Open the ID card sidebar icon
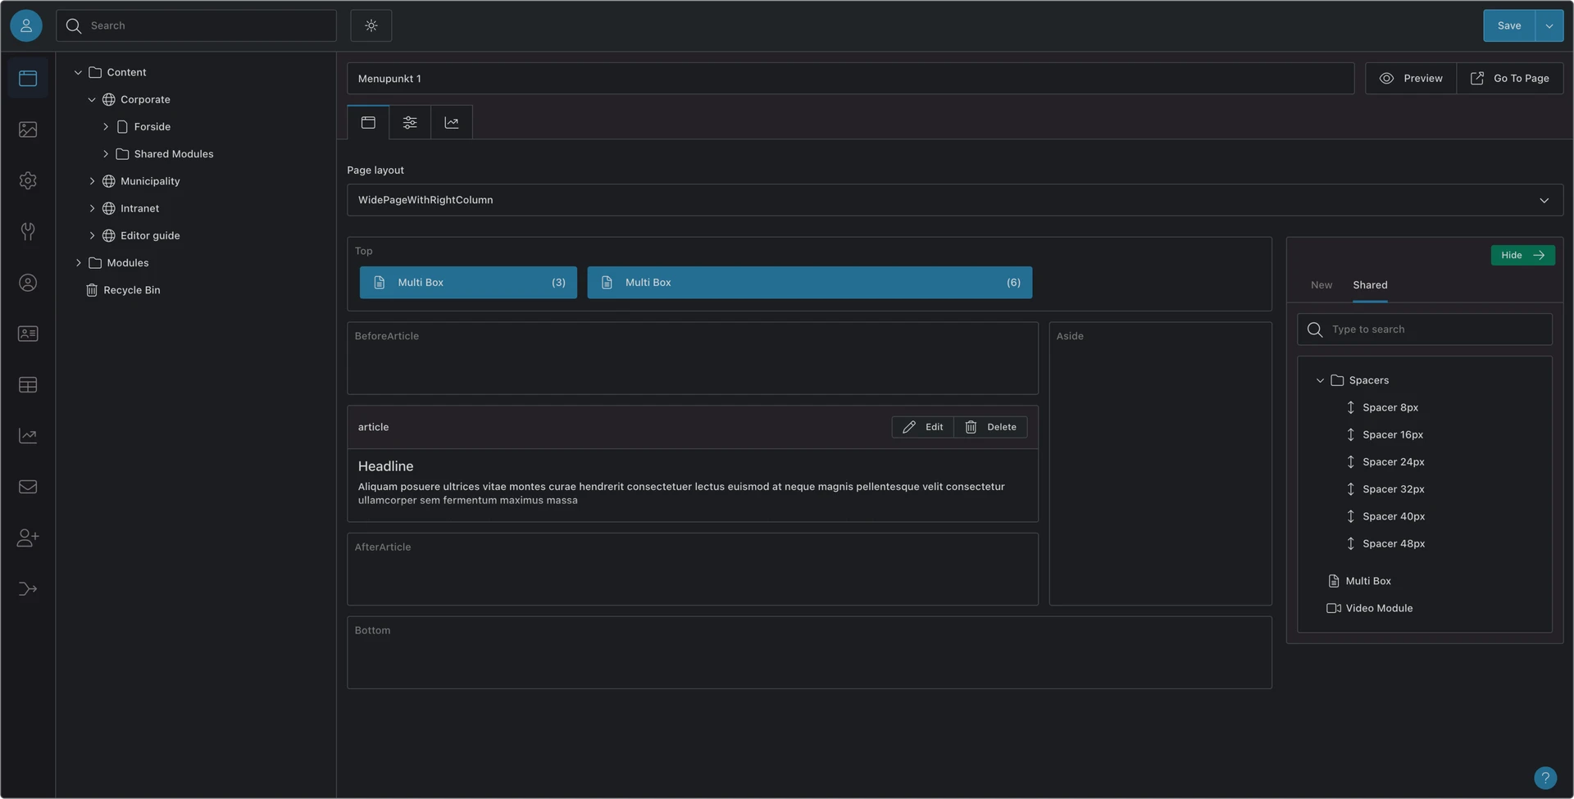Image resolution: width=1574 pixels, height=799 pixels. tap(28, 334)
